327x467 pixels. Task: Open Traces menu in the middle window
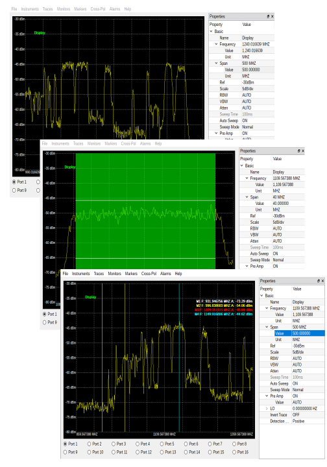point(79,143)
